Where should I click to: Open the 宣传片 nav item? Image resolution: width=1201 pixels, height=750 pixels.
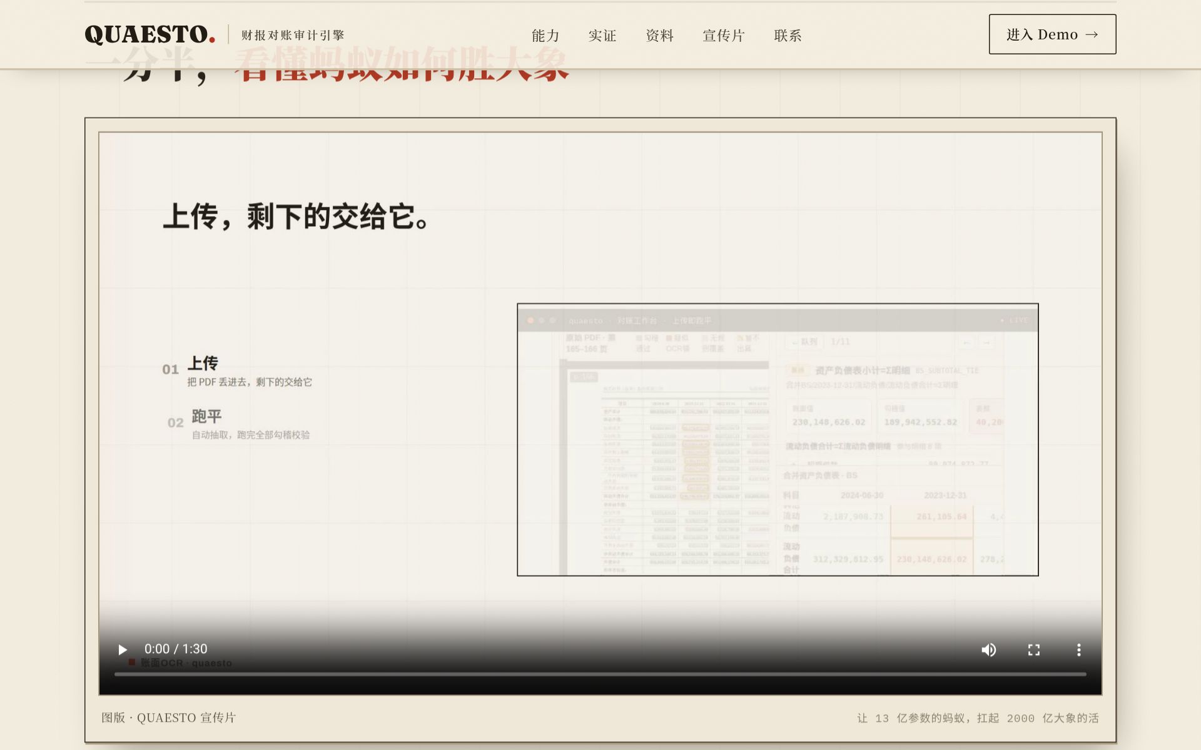724,36
